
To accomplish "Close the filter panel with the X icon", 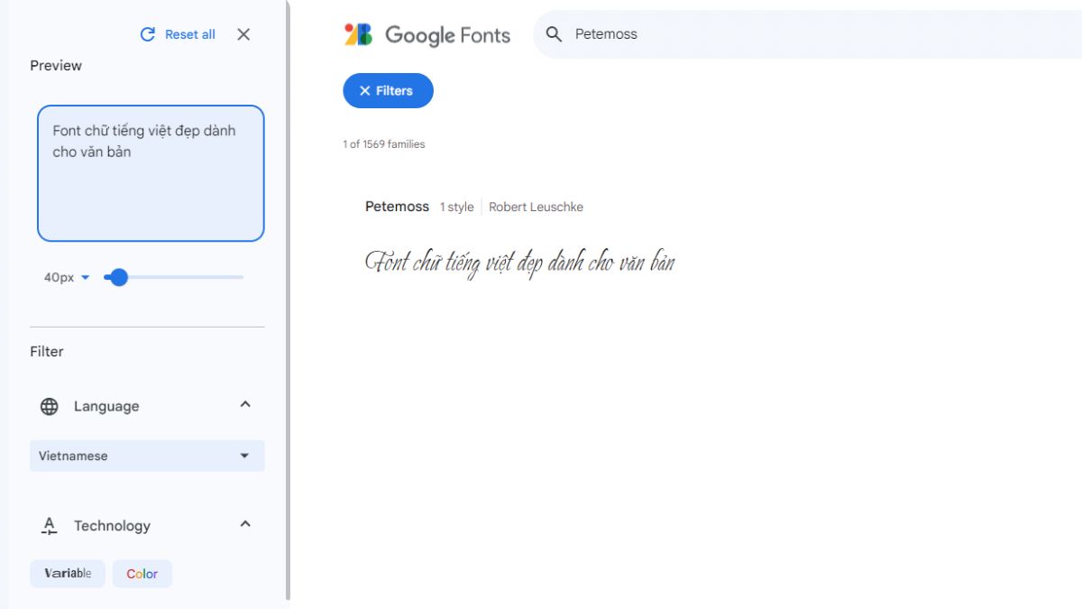I will tap(243, 34).
